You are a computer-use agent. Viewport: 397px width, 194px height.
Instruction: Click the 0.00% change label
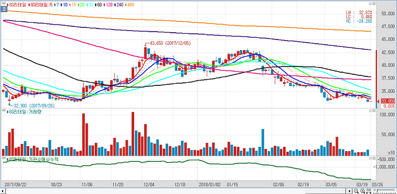389,106
